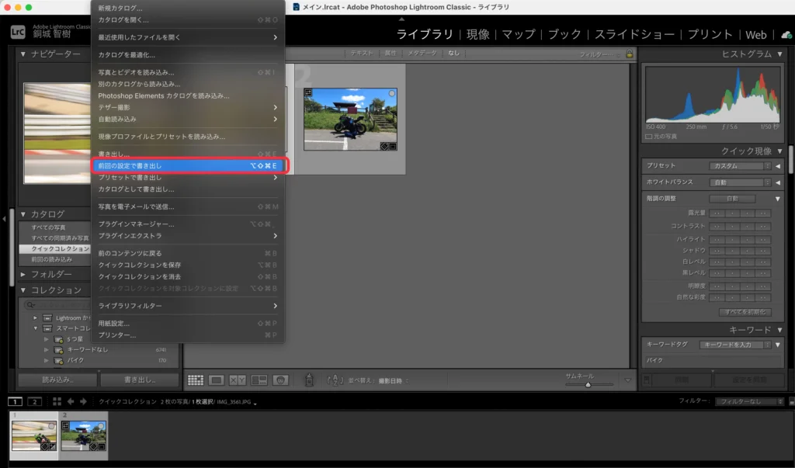Open compare view (XY) icon
The height and width of the screenshot is (468, 795).
click(x=238, y=380)
